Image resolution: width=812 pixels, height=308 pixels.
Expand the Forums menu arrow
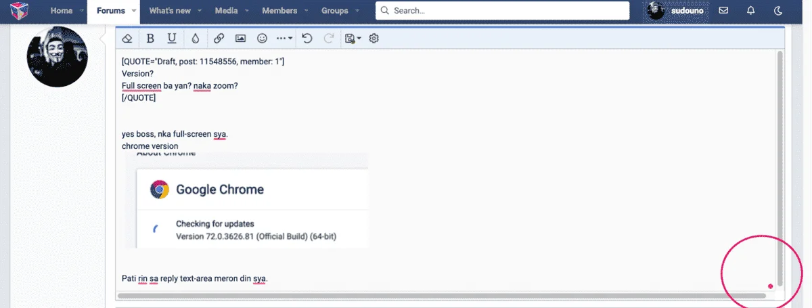(133, 11)
